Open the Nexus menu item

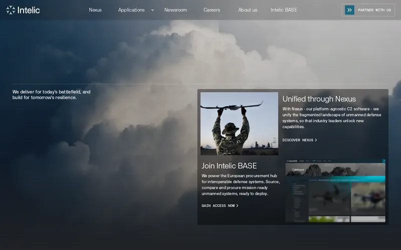click(x=95, y=10)
